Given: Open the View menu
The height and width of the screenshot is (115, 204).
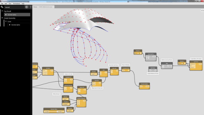Looking at the screenshot, I should pyautogui.click(x=10, y=3).
